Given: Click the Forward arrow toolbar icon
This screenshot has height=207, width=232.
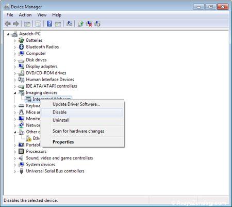Looking at the screenshot, I should (16, 24).
